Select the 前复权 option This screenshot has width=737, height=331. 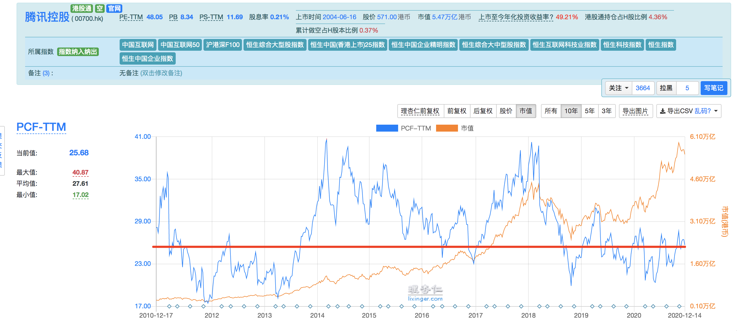coord(457,111)
